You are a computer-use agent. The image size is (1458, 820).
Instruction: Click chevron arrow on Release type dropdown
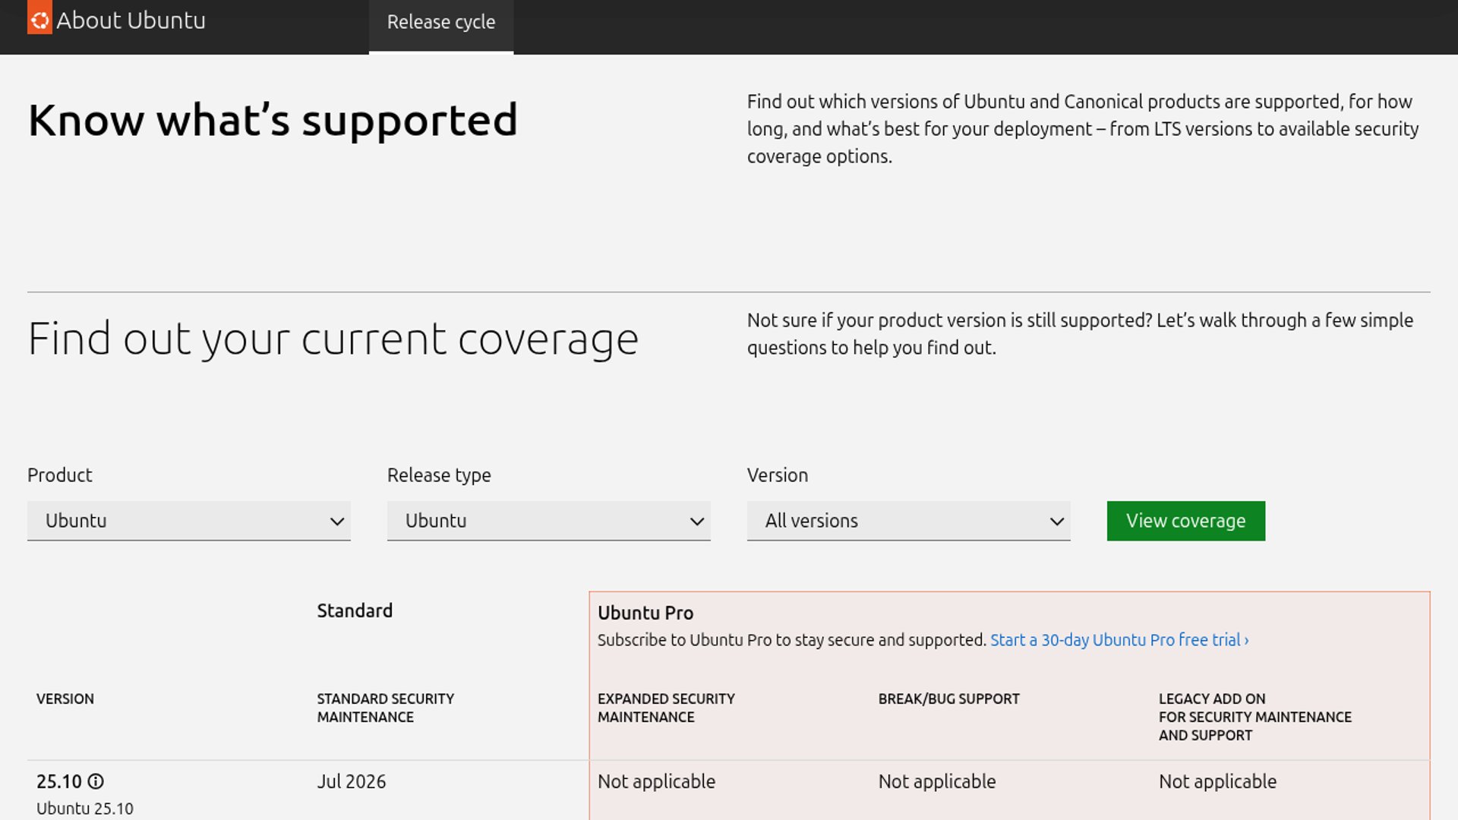696,522
